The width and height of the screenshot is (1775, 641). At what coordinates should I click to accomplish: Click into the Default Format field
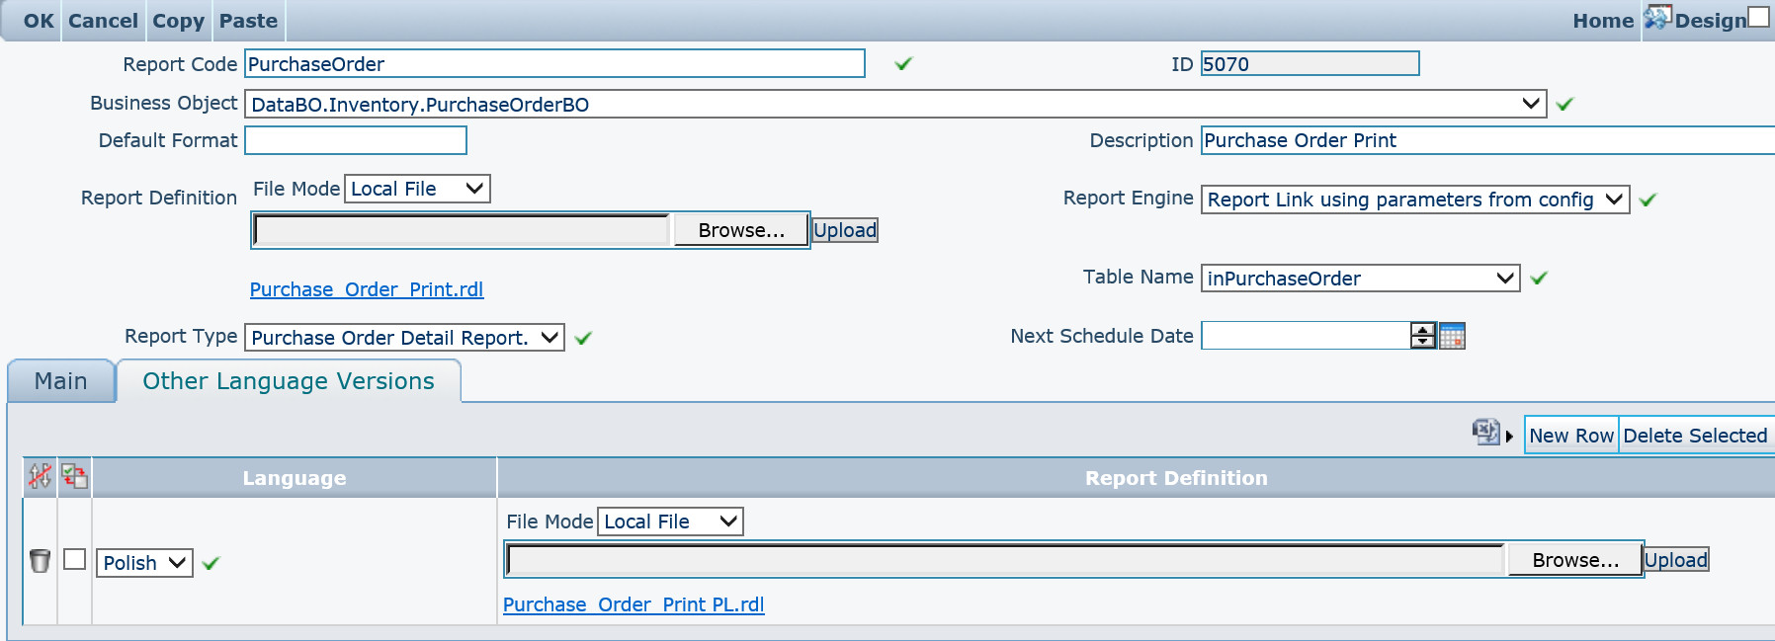pyautogui.click(x=356, y=141)
